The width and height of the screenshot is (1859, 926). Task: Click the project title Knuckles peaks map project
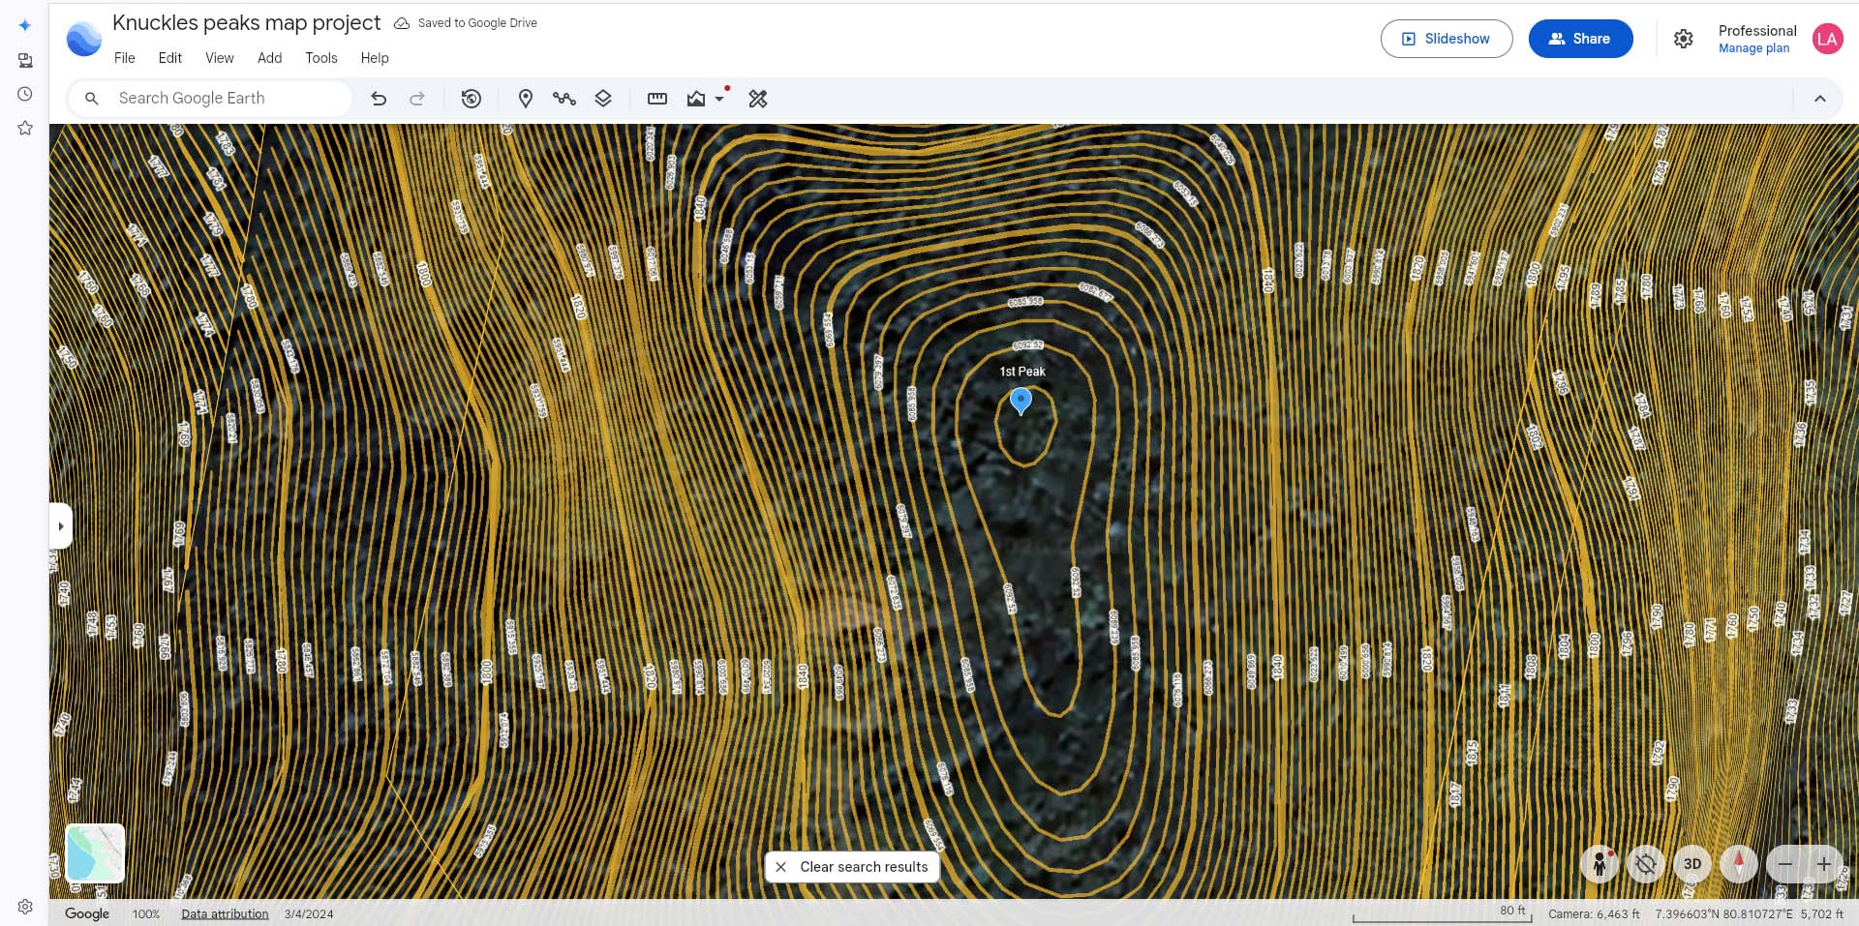pyautogui.click(x=247, y=22)
